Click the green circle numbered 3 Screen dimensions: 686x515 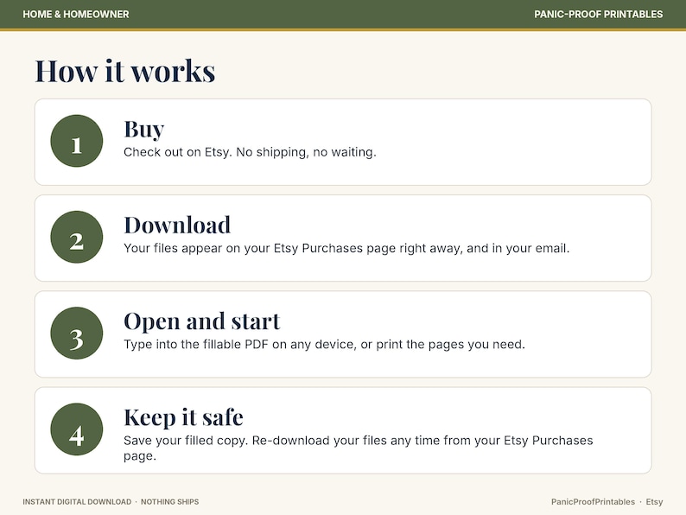pos(77,333)
